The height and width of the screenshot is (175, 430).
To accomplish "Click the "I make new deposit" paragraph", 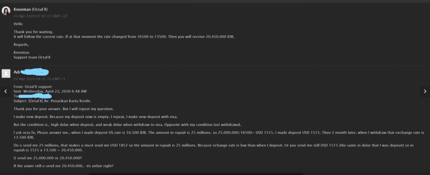I will tap(95, 117).
